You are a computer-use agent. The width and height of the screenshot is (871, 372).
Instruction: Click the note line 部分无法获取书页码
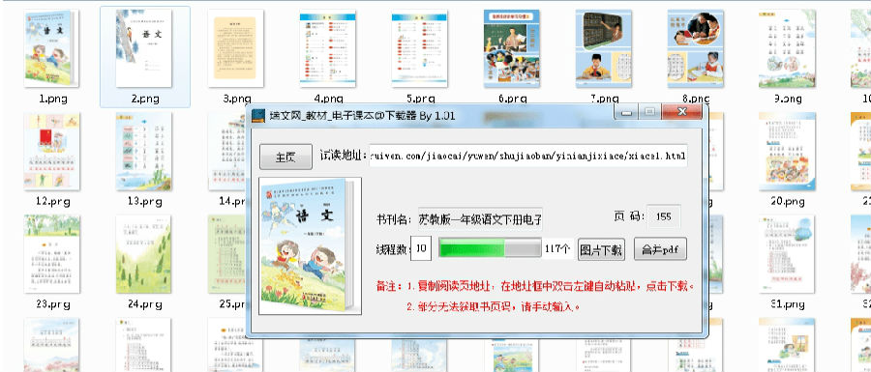point(494,306)
